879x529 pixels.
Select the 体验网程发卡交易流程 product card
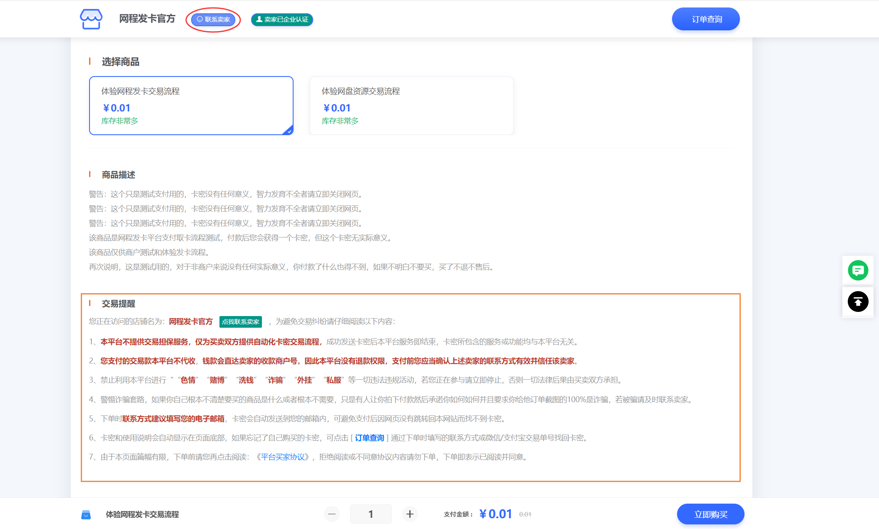tap(191, 106)
